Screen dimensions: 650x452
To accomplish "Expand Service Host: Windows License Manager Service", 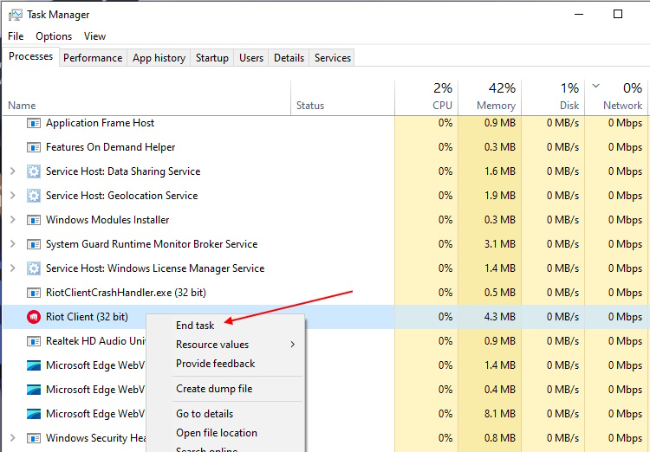I will (13, 268).
